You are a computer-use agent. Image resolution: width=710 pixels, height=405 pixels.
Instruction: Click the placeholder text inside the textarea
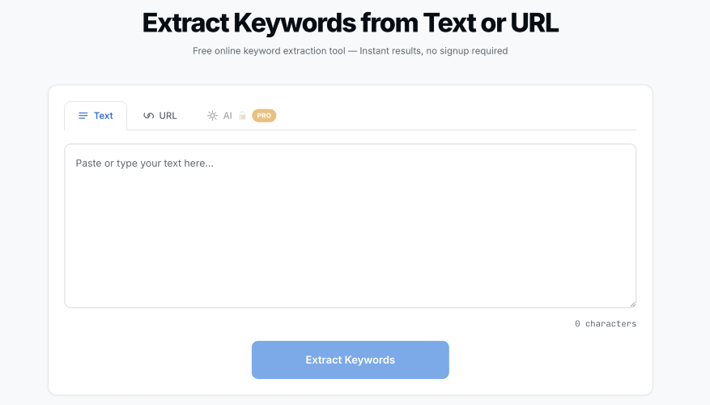(x=144, y=164)
